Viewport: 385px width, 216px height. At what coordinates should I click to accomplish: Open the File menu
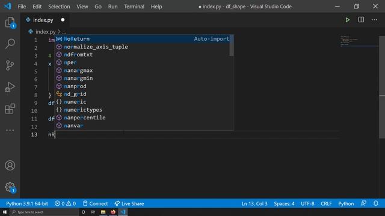22,7
